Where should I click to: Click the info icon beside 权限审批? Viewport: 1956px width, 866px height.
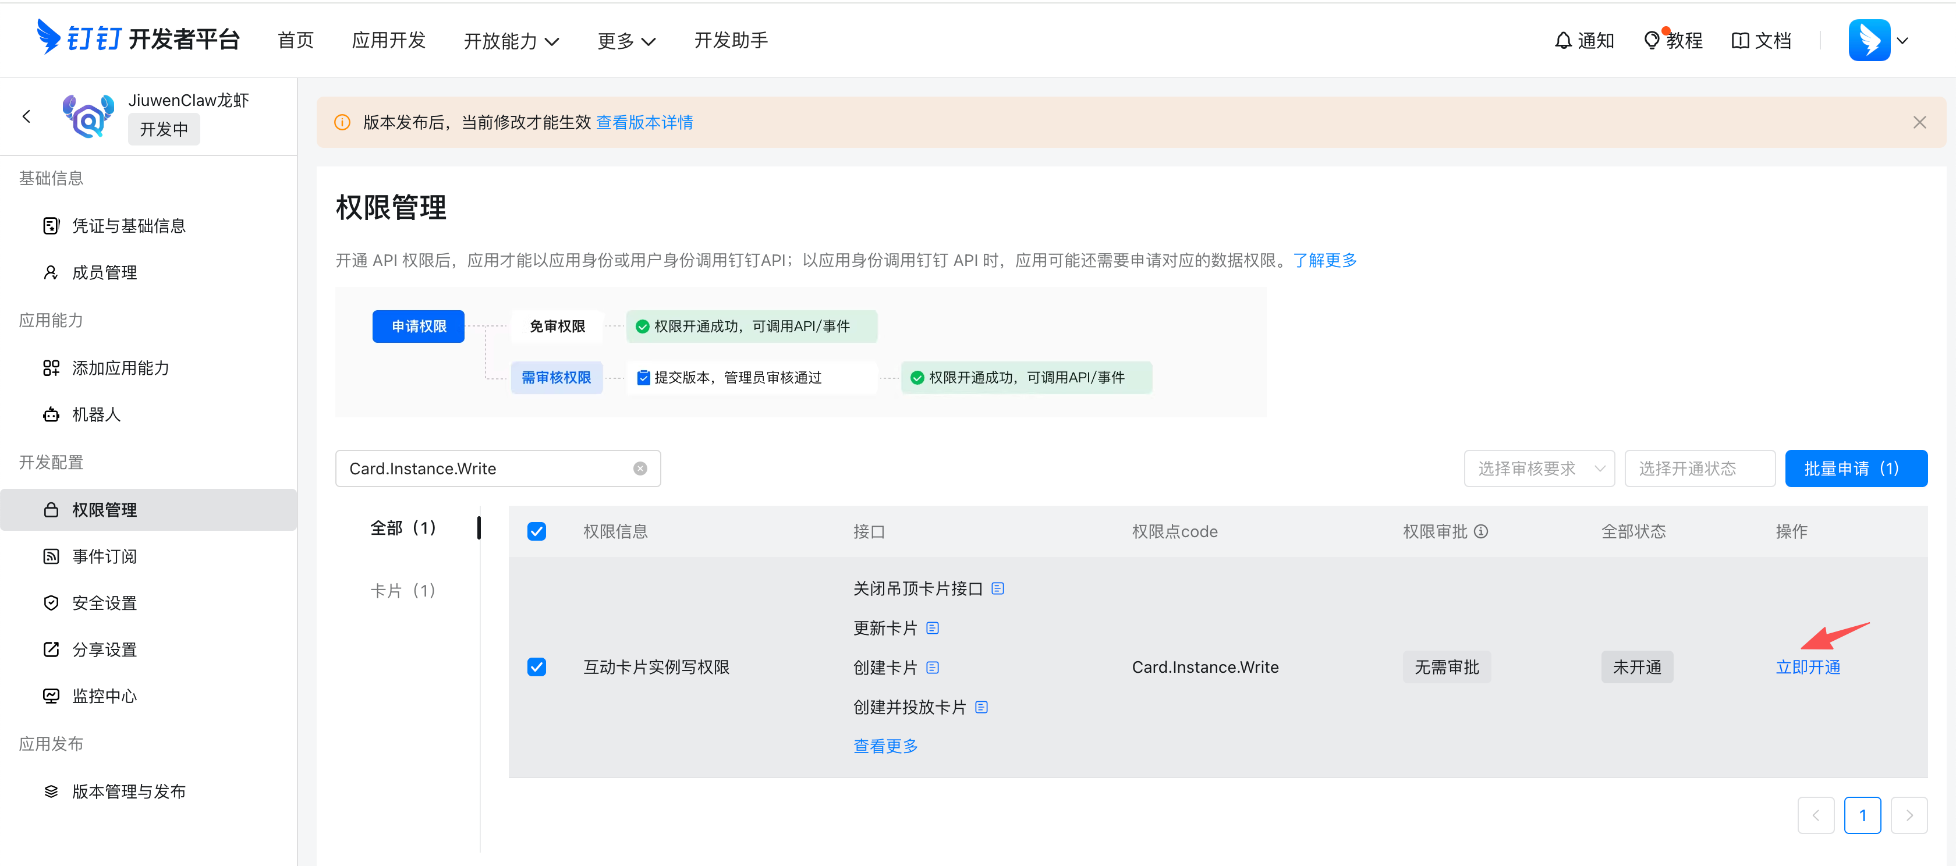1483,531
